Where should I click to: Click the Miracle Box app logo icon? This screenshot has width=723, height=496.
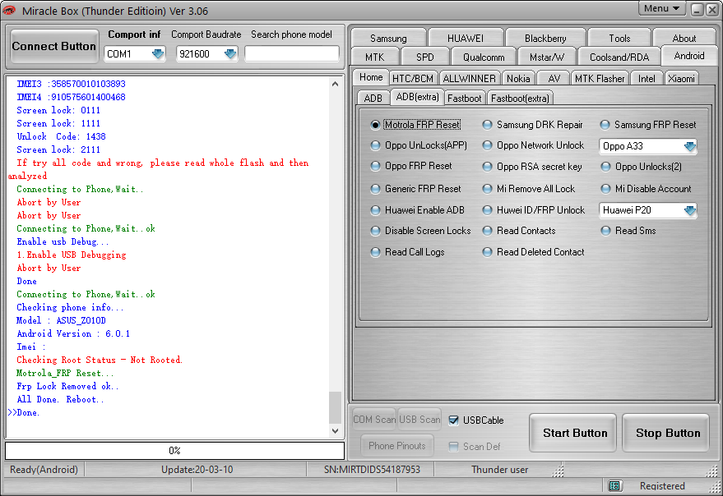(x=9, y=11)
